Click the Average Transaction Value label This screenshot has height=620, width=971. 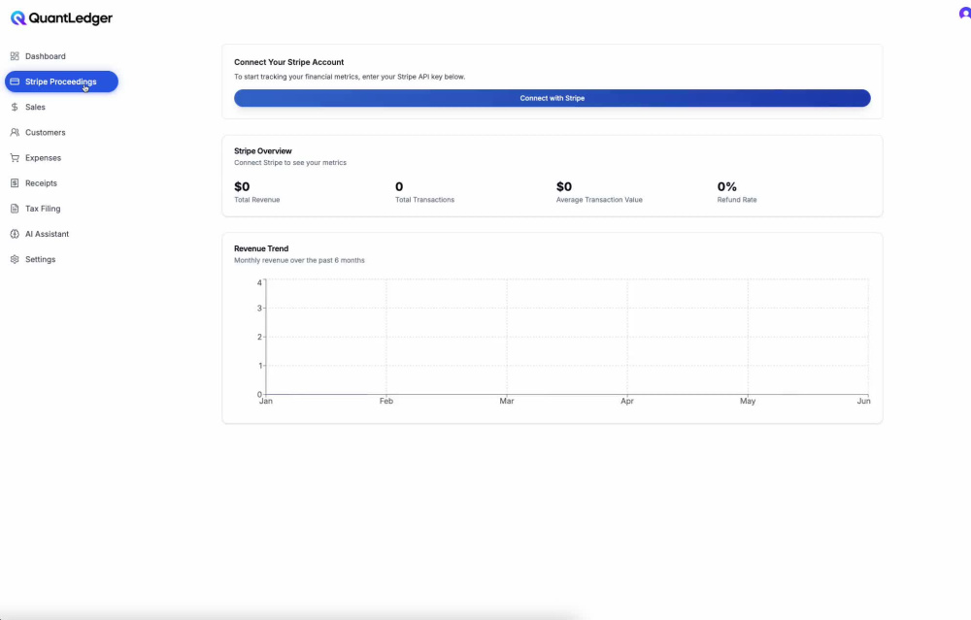click(599, 200)
